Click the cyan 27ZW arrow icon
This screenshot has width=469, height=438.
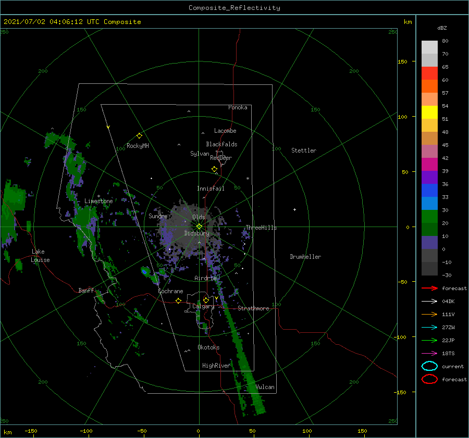(x=429, y=328)
